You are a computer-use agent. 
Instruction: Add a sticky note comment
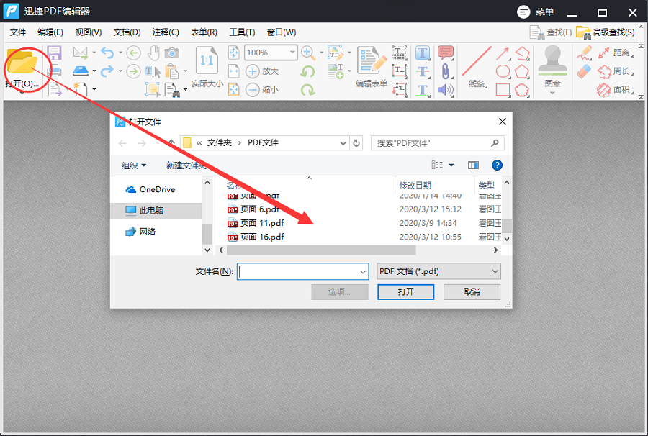446,53
